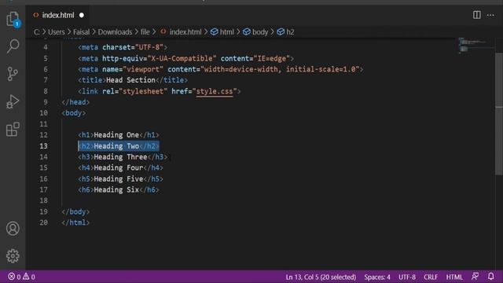Click the closing html tag on line 20
This screenshot has height=283, width=503.
(x=75, y=222)
